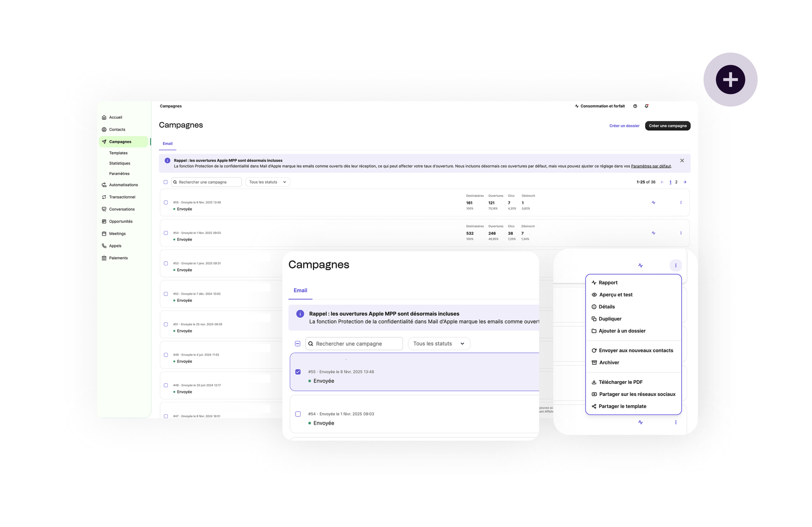Uncheck the selected campaign #55 checkbox
This screenshot has height=527, width=812.
coord(298,371)
